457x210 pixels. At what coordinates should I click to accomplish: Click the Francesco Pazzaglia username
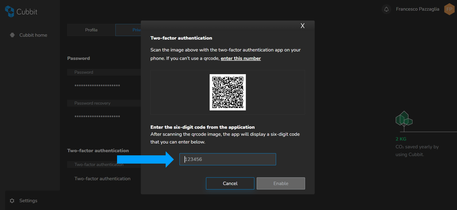(417, 9)
